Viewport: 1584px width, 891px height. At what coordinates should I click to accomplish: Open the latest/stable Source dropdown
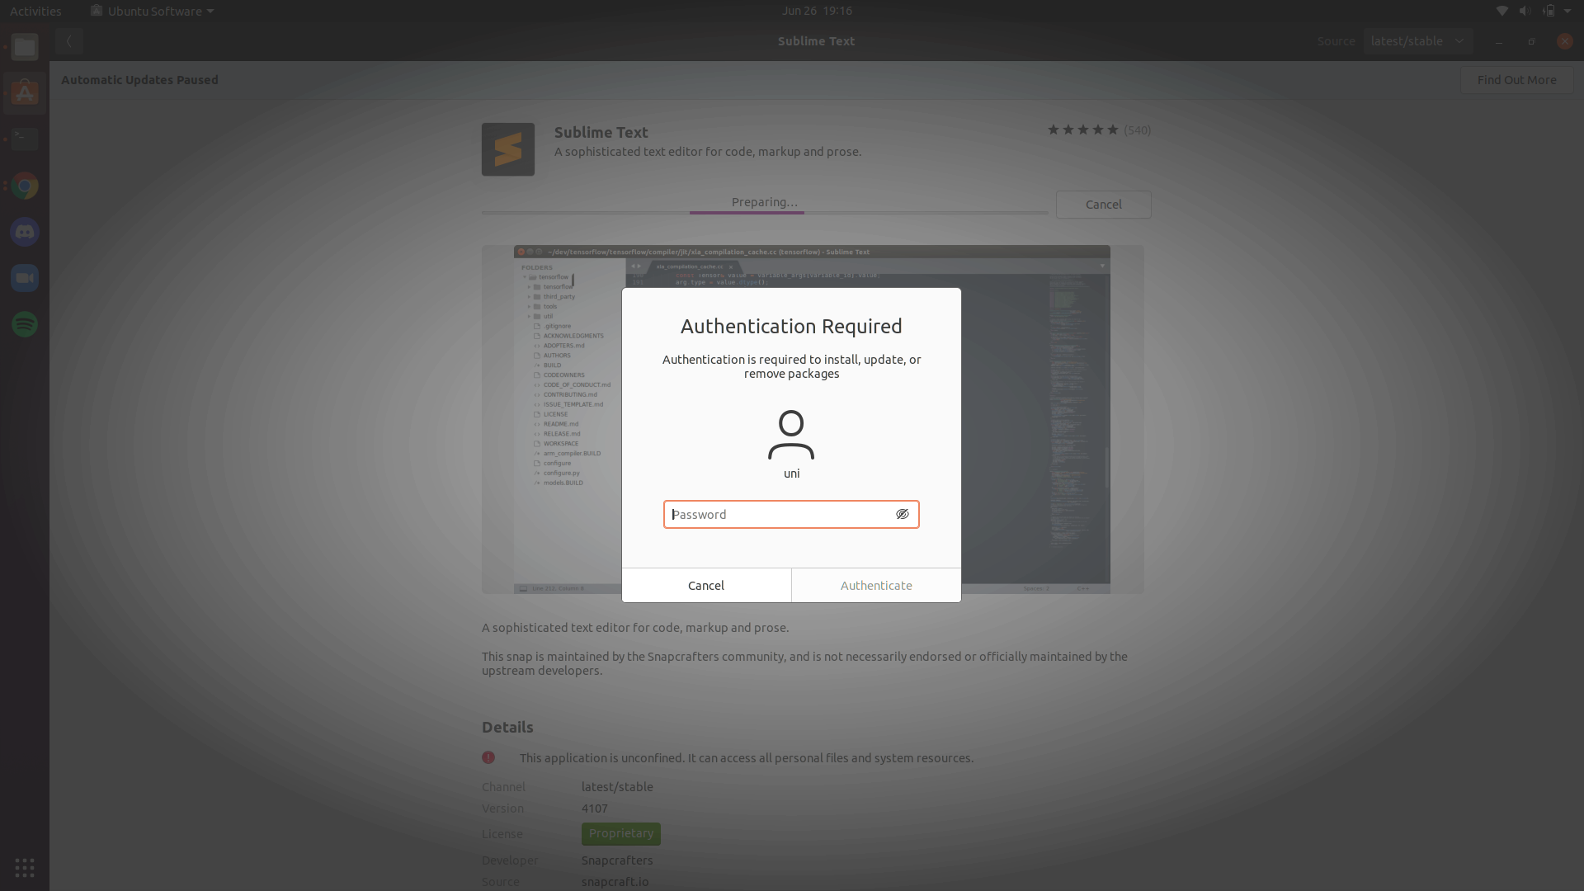pyautogui.click(x=1418, y=40)
